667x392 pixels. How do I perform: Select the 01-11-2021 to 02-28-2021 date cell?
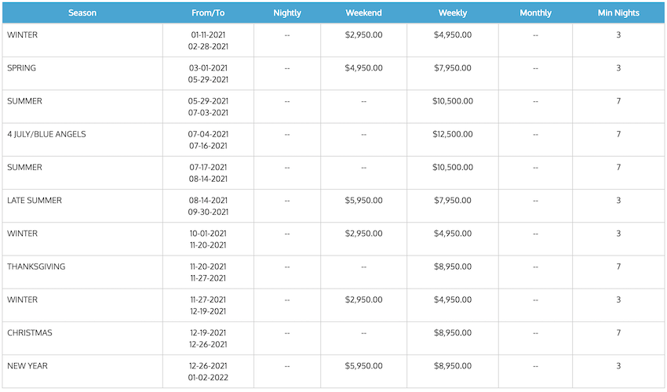pos(208,41)
